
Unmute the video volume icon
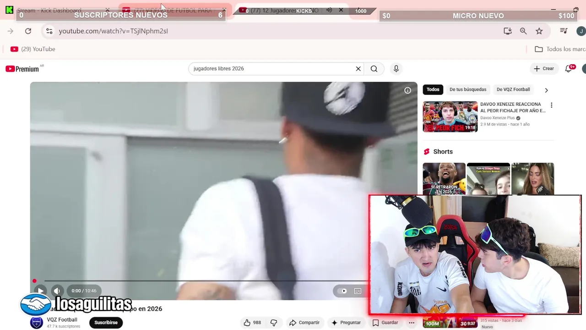[57, 291]
